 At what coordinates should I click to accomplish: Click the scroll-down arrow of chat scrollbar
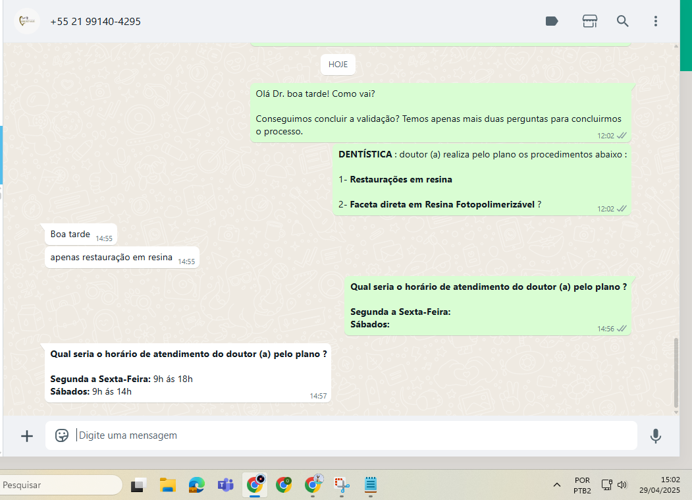point(676,412)
